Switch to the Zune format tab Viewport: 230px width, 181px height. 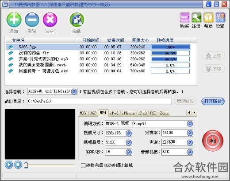pyautogui.click(x=164, y=113)
